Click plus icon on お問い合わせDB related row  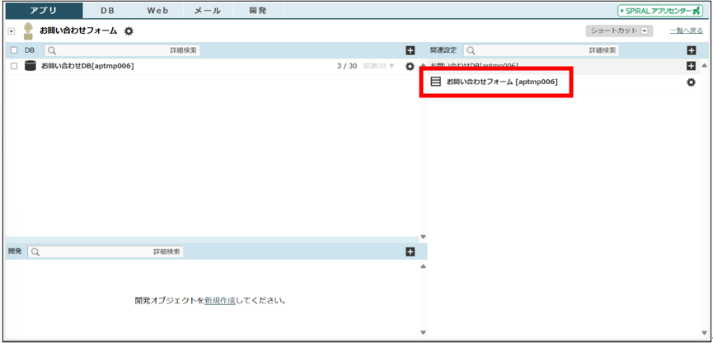coord(692,67)
